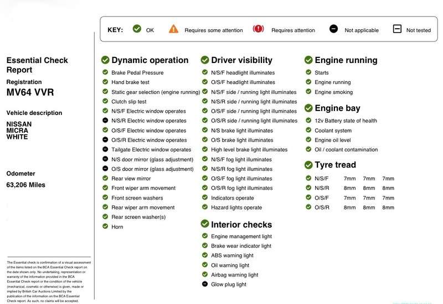The image size is (443, 304).
Task: Click the orange warning triangle in the key
Action: [x=174, y=29]
